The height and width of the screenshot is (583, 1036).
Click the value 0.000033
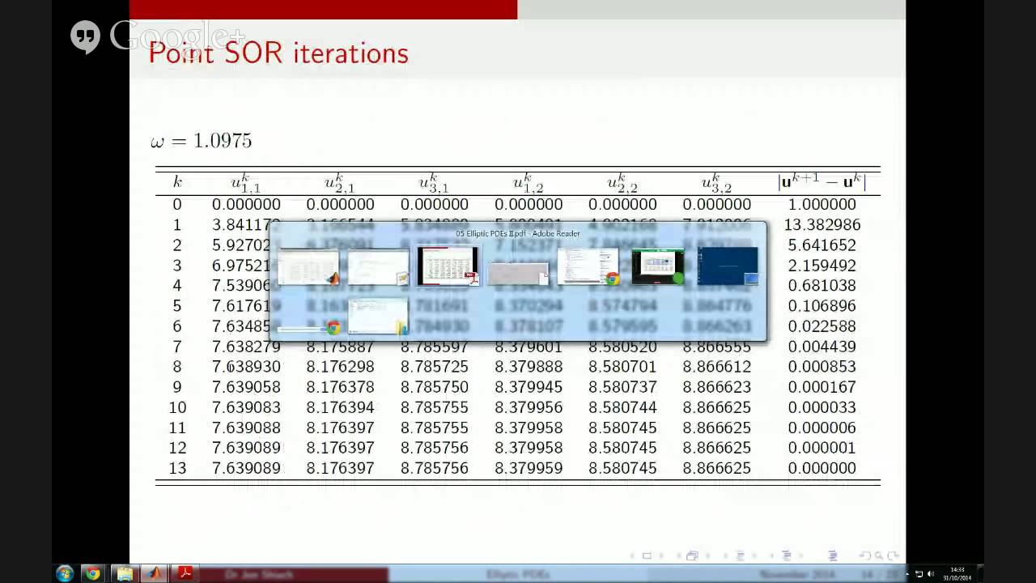click(x=822, y=407)
